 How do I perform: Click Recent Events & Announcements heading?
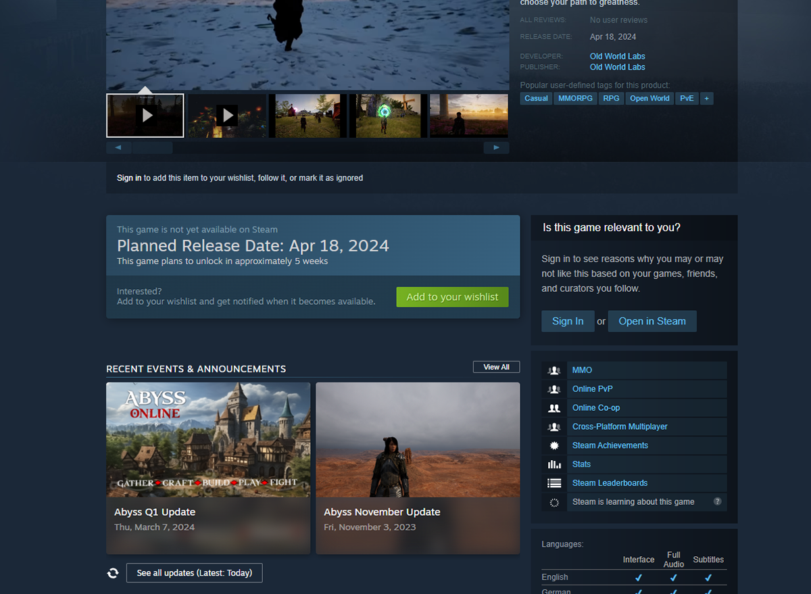click(x=196, y=369)
